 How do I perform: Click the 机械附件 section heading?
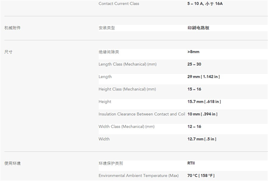[13, 28]
